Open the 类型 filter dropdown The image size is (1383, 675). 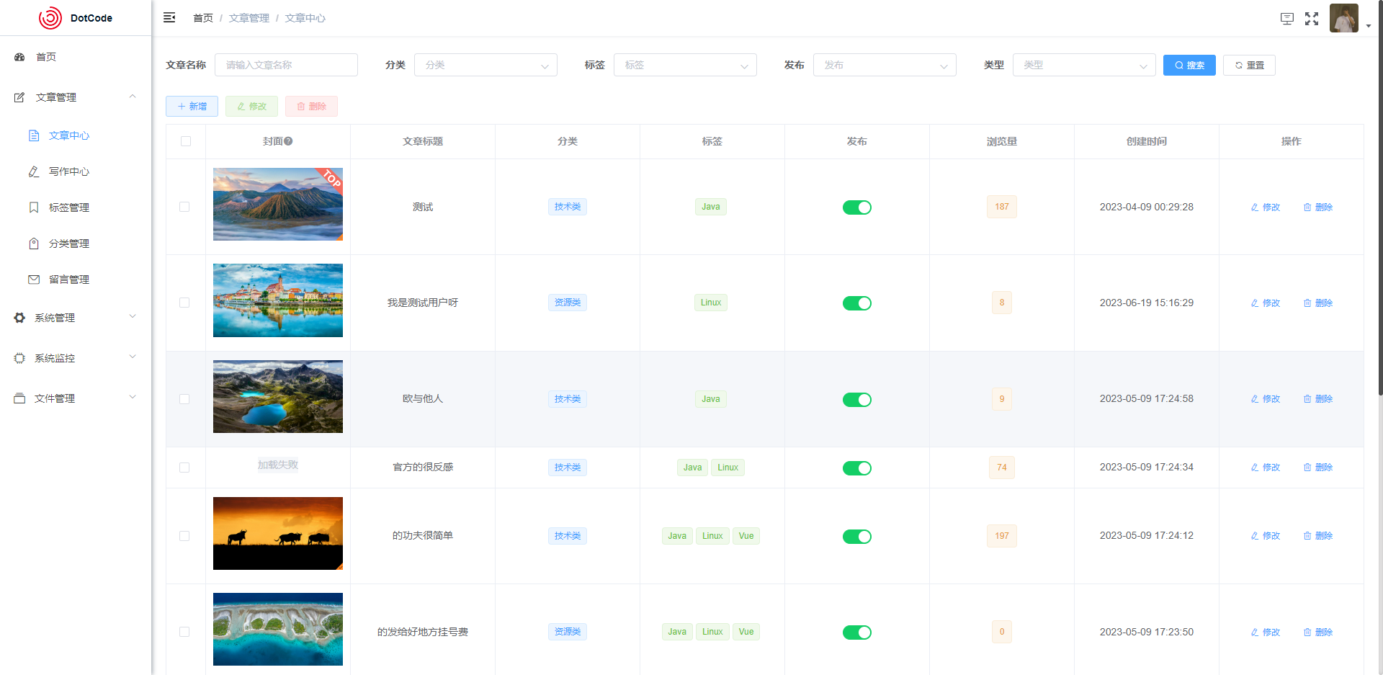[1083, 65]
